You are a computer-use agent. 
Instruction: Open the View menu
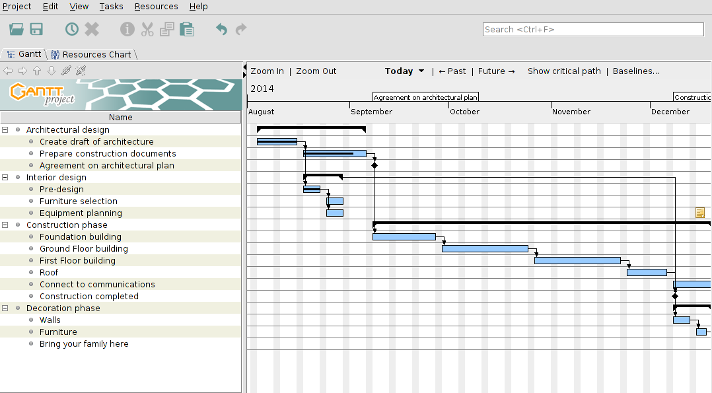(79, 7)
